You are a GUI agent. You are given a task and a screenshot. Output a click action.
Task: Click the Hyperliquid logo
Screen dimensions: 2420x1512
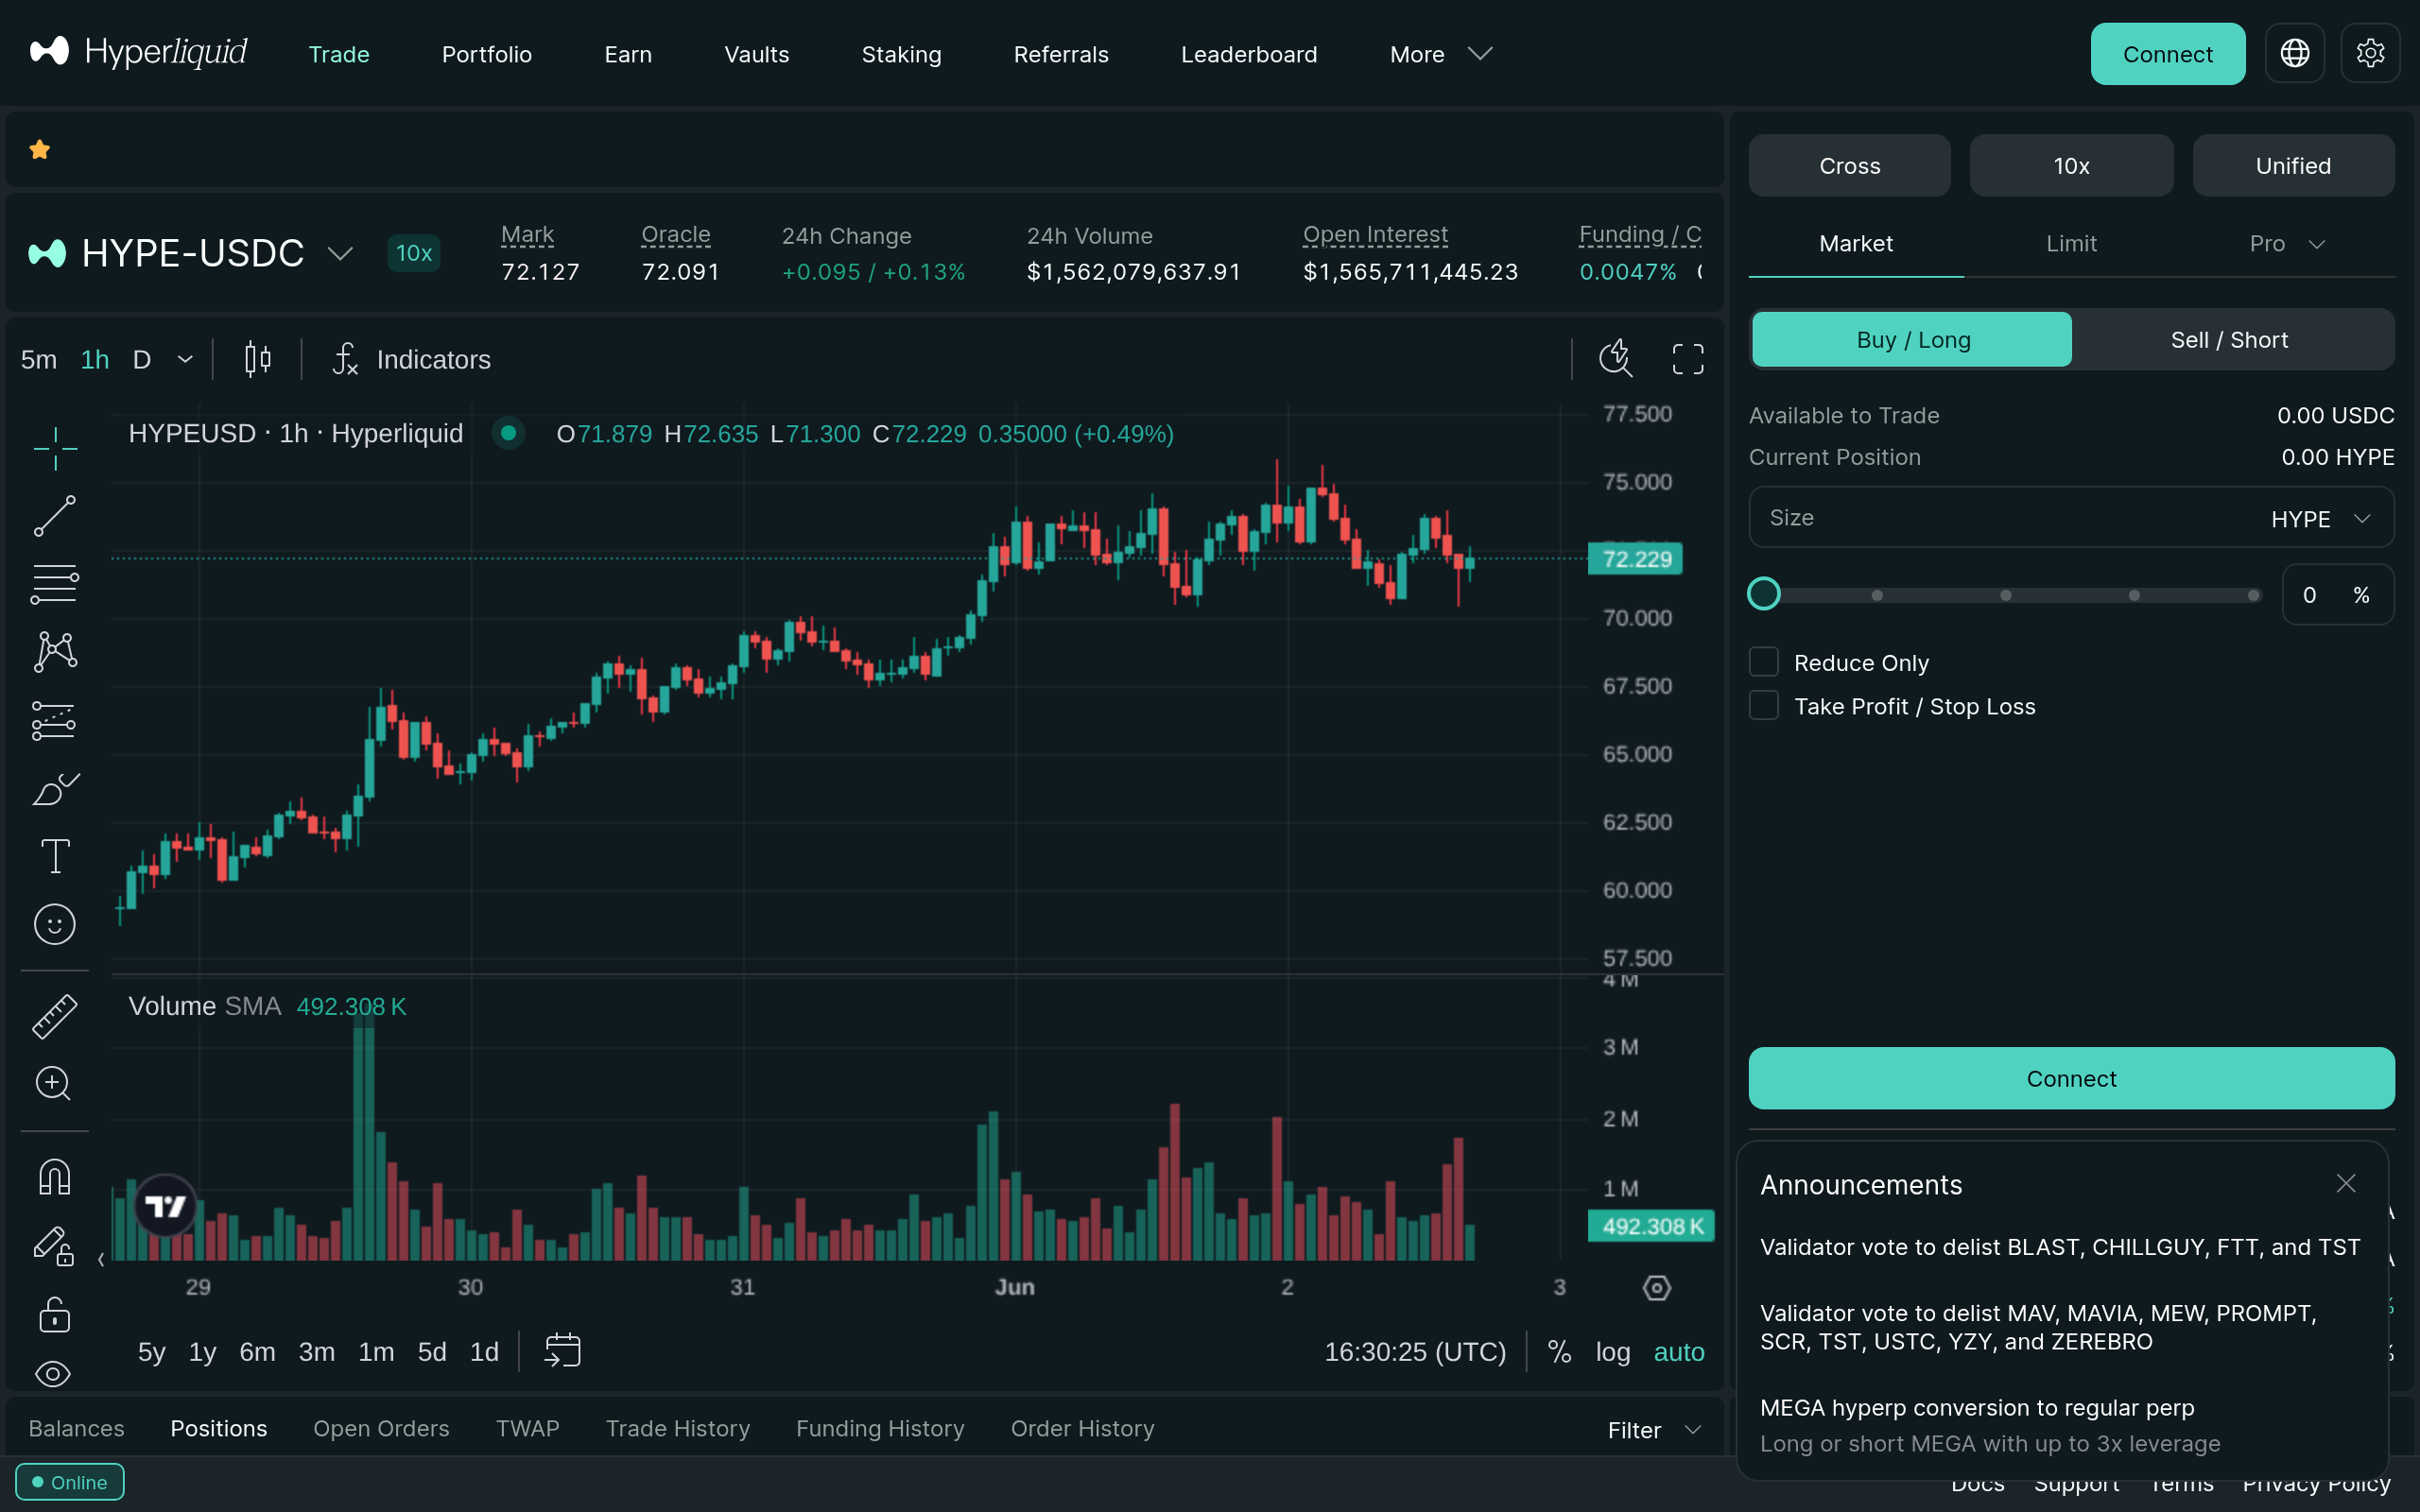click(x=138, y=52)
